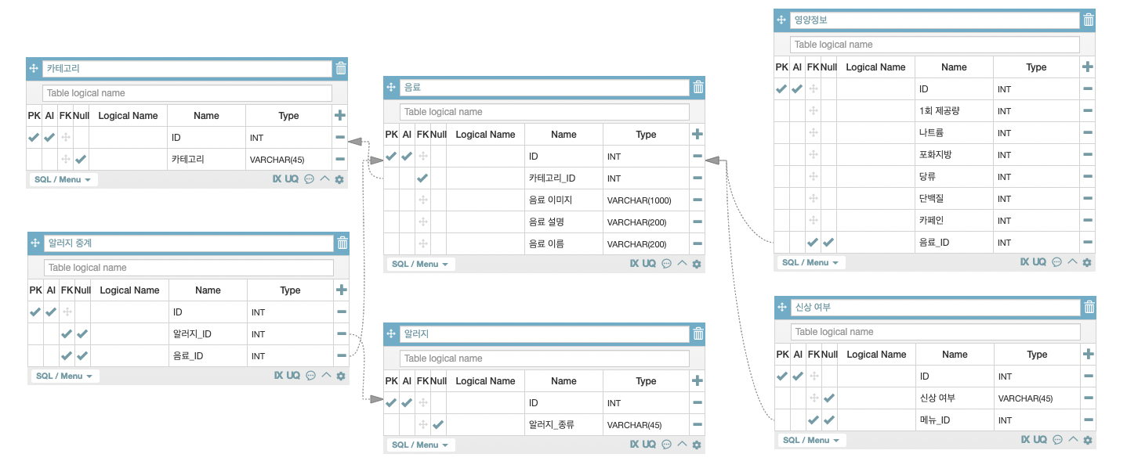Viewport: 1127px width, 472px height.
Task: Click UQ unique button on 영양정보 table
Action: [x=1039, y=263]
